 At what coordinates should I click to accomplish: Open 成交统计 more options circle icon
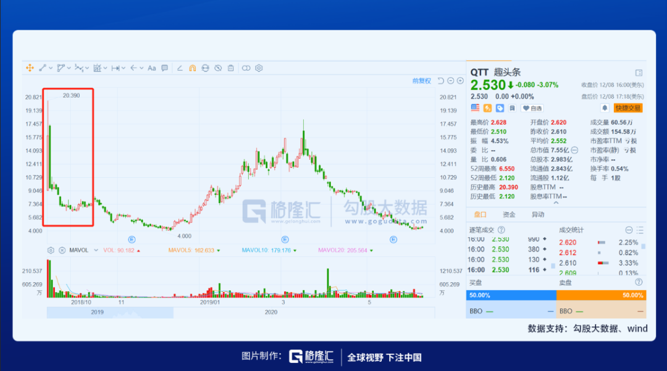(629, 230)
